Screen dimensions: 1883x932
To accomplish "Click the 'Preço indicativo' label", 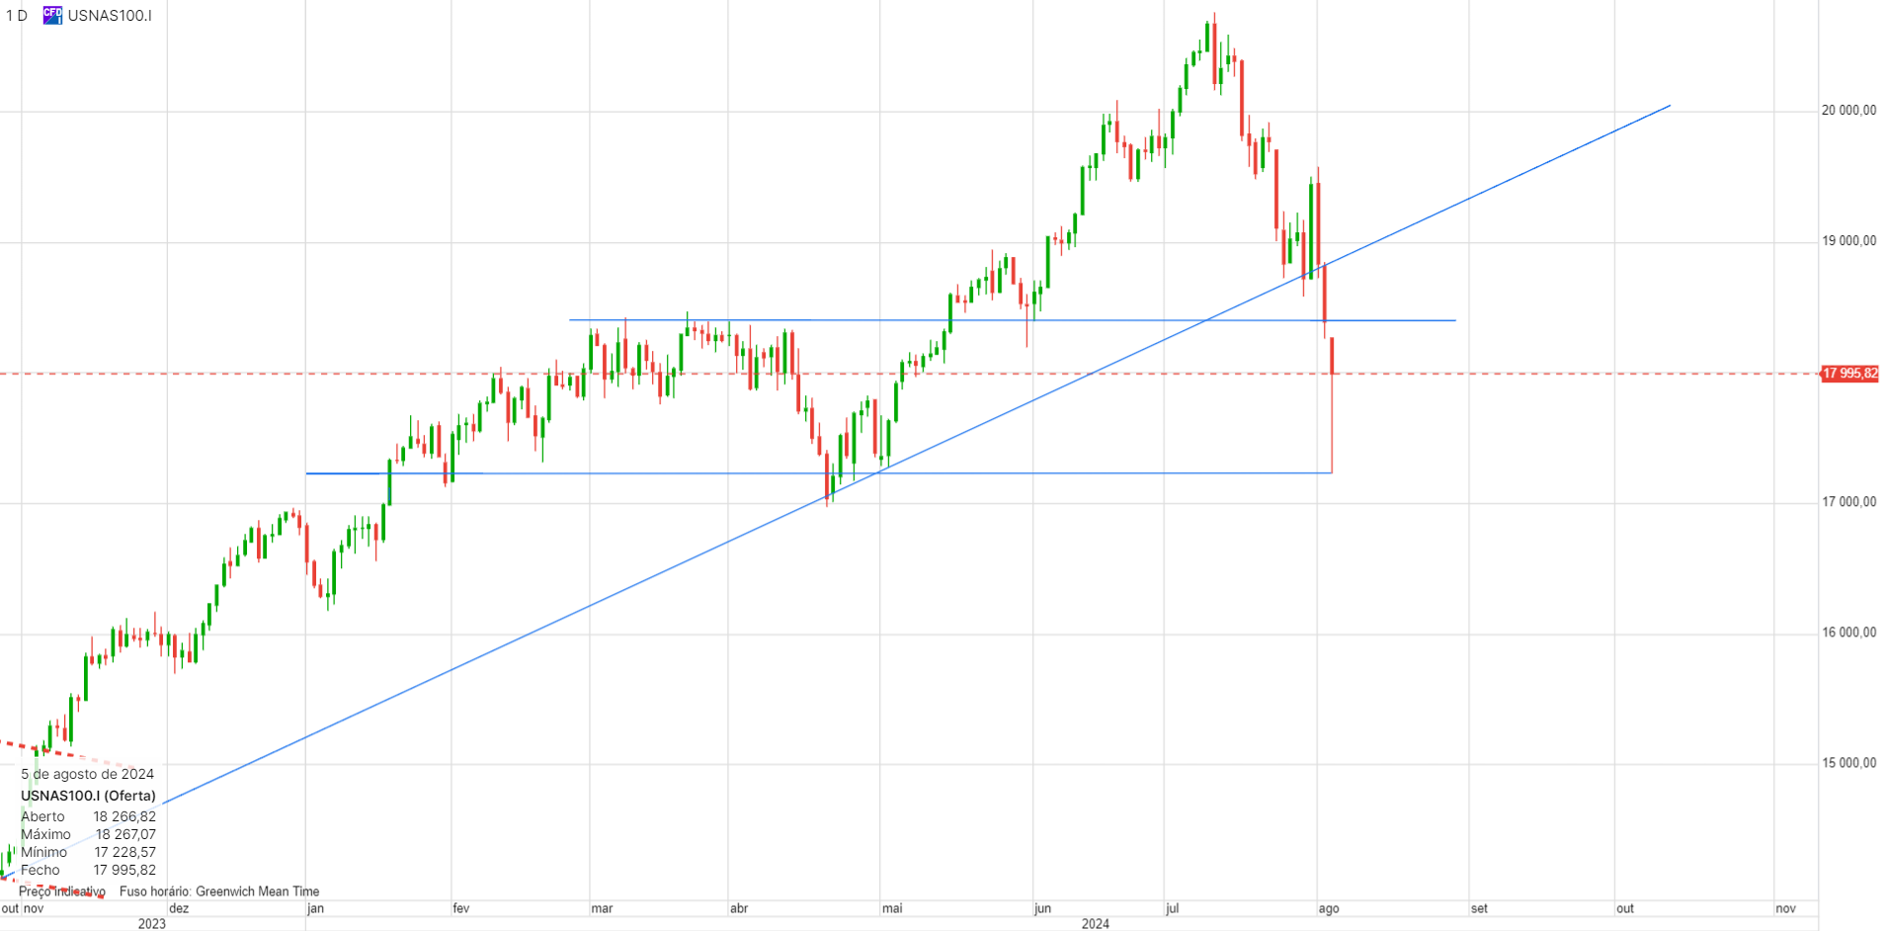I will tap(62, 891).
